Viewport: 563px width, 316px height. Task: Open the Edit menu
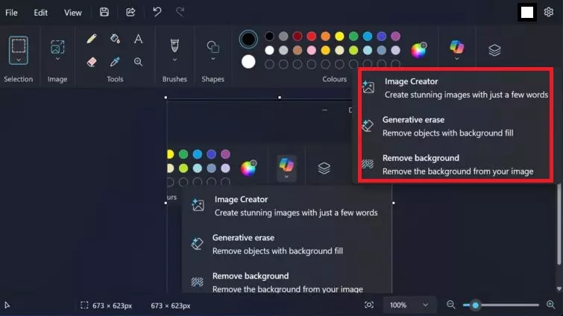click(x=40, y=13)
